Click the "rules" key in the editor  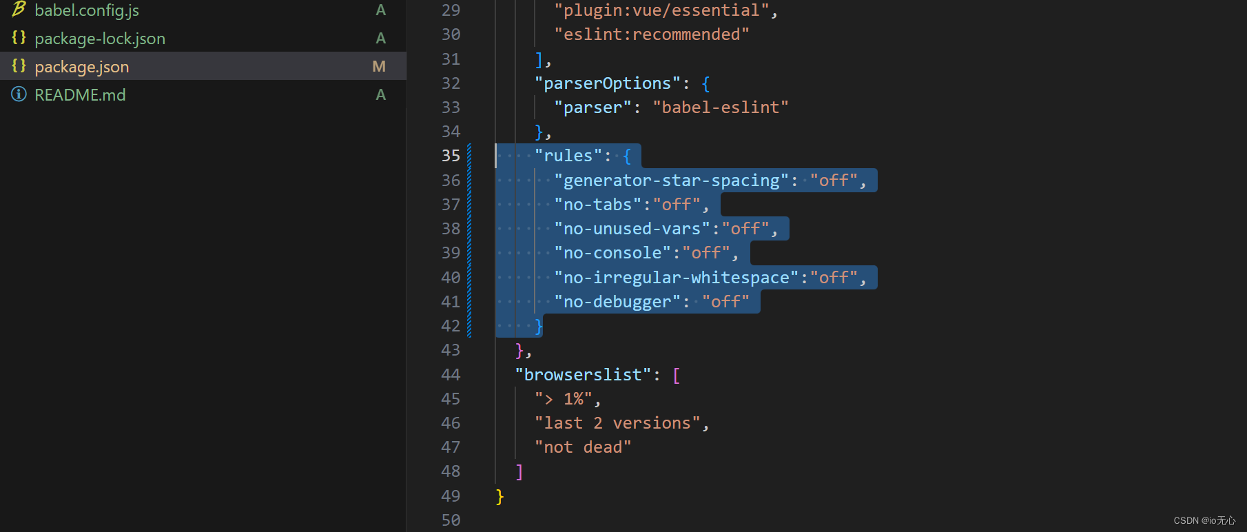pos(568,156)
